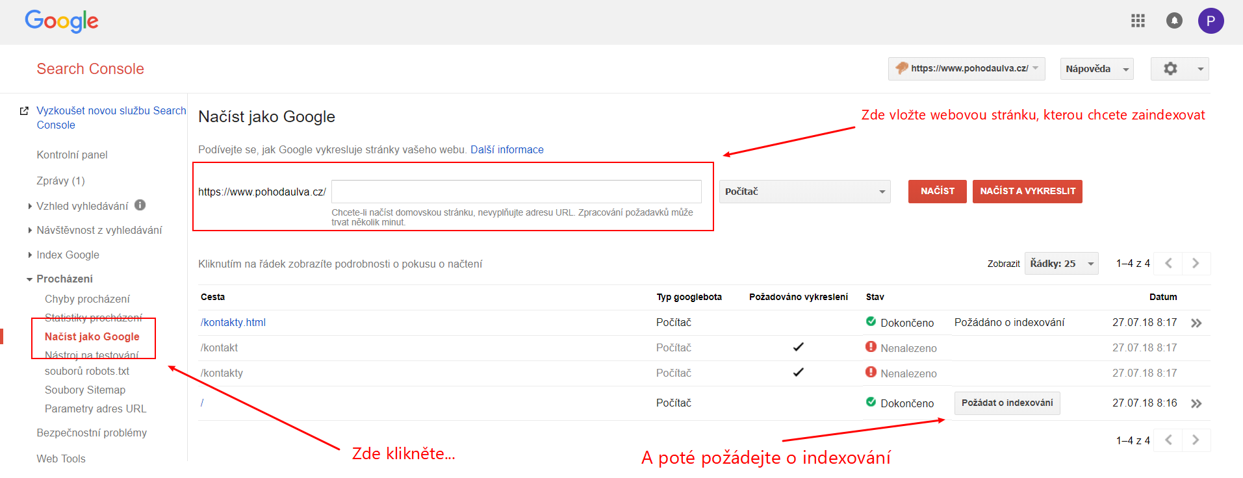Click the Stav column header

[x=875, y=297]
